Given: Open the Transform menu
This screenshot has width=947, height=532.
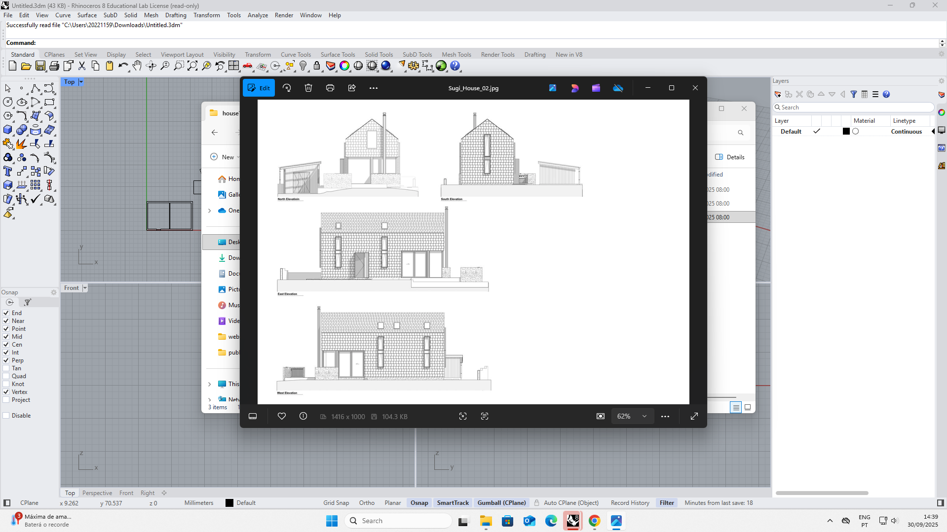Looking at the screenshot, I should (206, 15).
